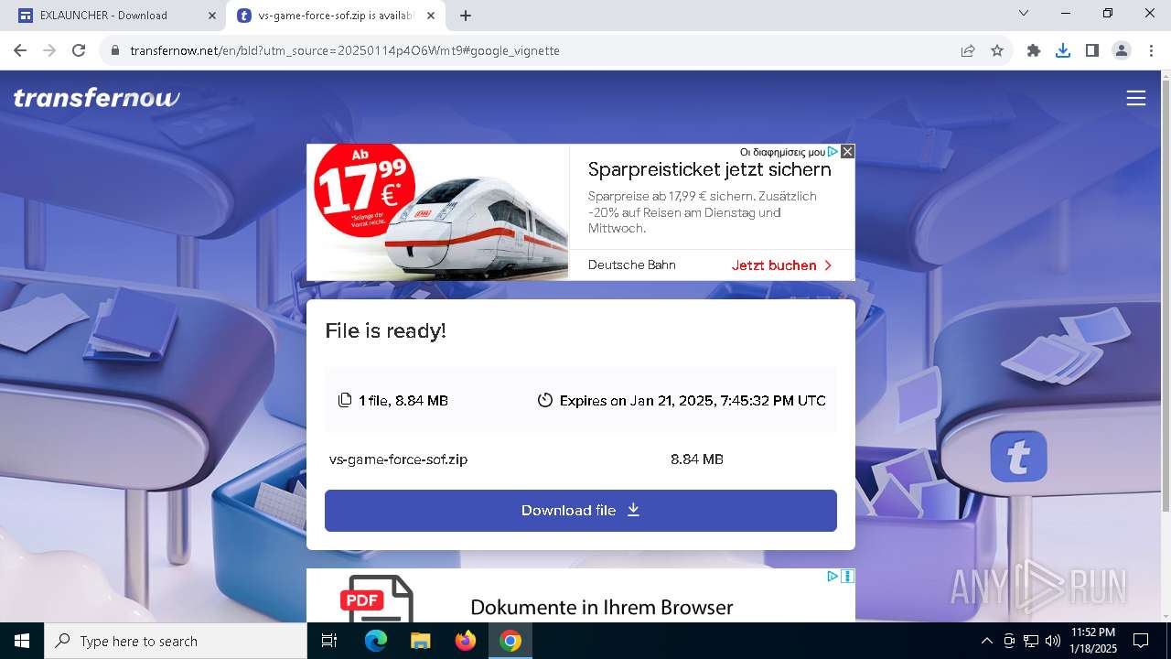Open the tab search dropdown chevron

[x=1024, y=14]
